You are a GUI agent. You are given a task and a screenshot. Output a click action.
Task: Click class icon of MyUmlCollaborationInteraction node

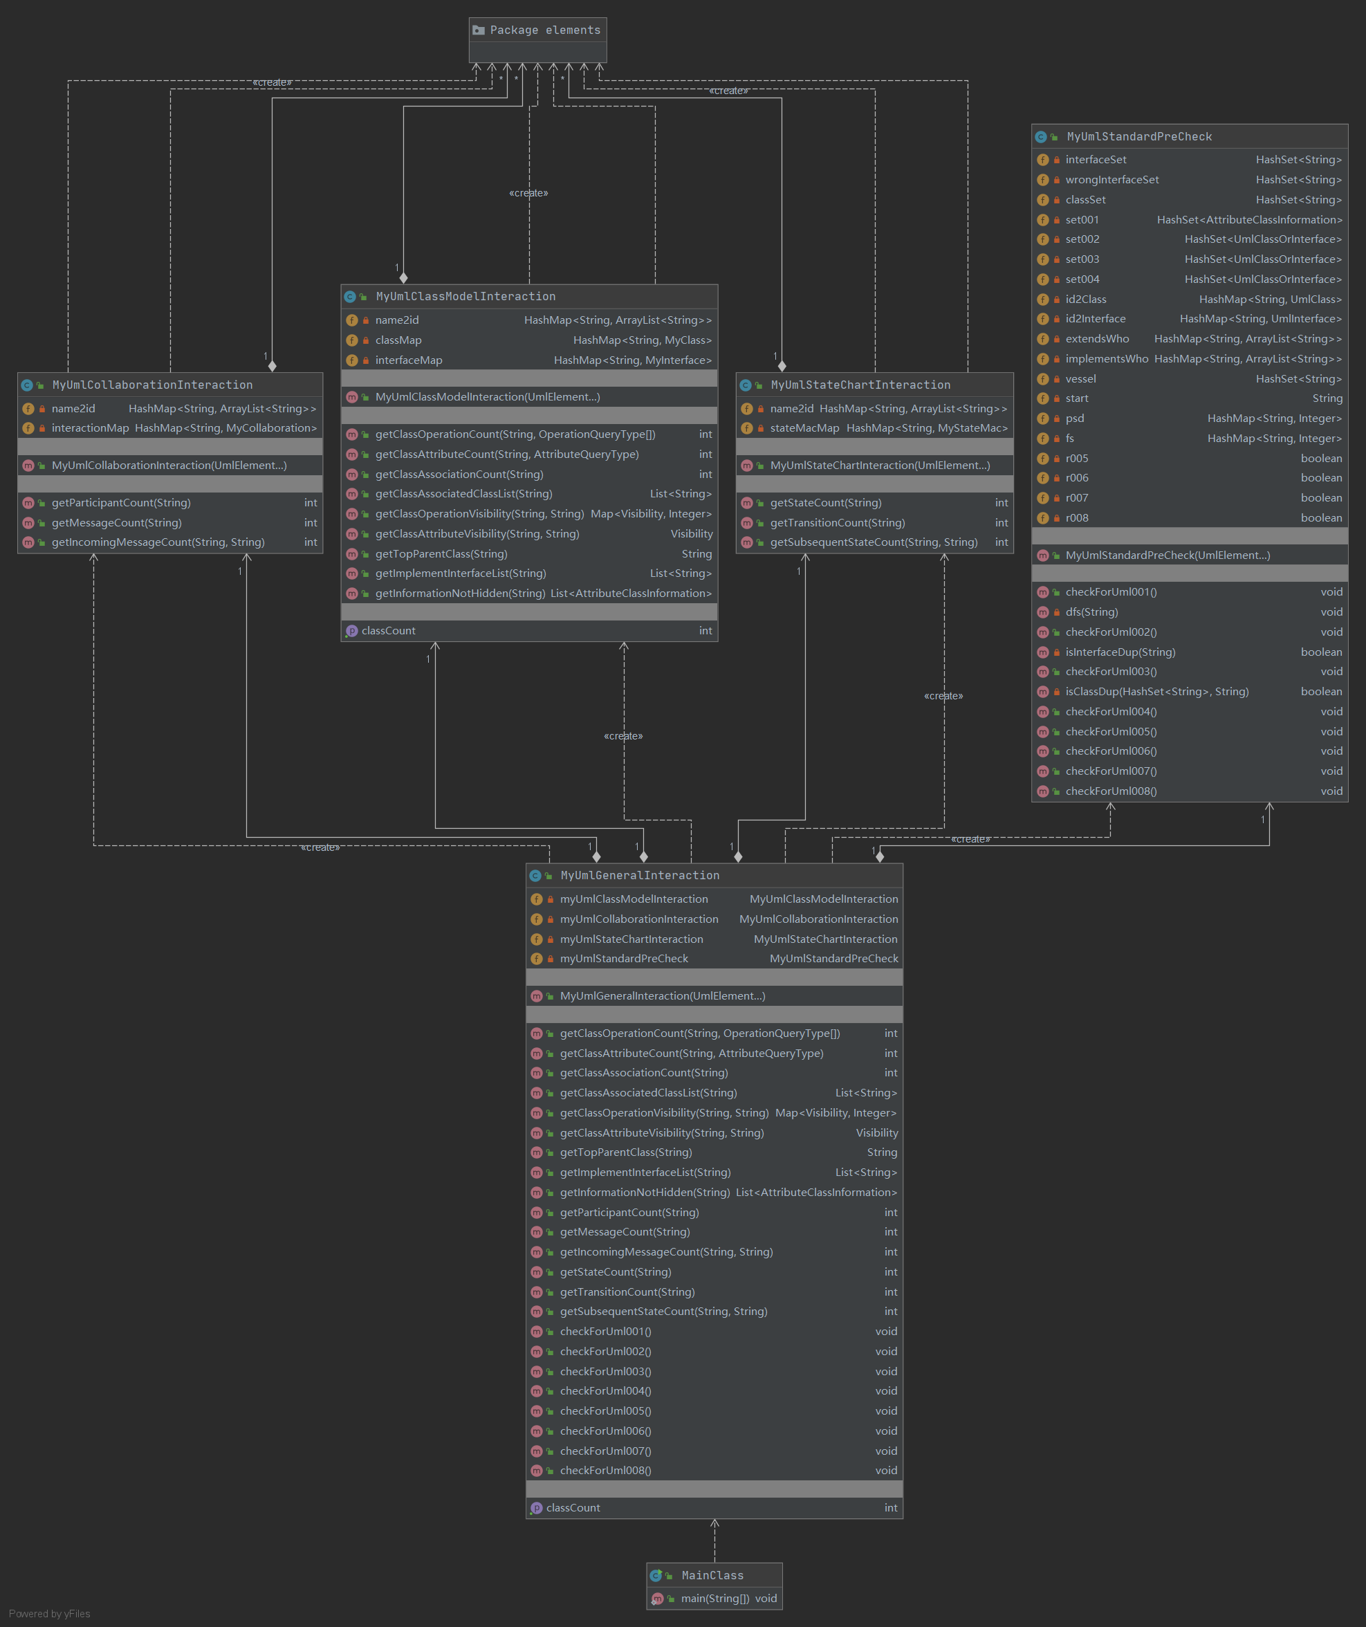(27, 385)
